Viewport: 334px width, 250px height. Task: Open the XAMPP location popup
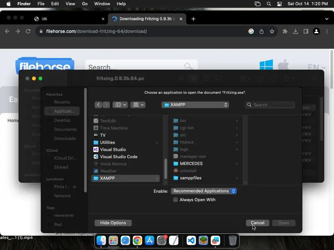click(195, 104)
